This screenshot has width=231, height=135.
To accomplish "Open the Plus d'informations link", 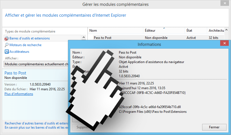I will (19, 94).
